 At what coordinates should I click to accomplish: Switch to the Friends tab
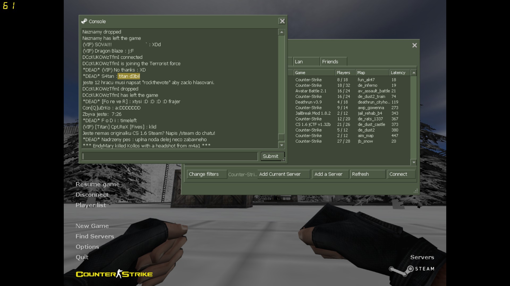pyautogui.click(x=334, y=62)
